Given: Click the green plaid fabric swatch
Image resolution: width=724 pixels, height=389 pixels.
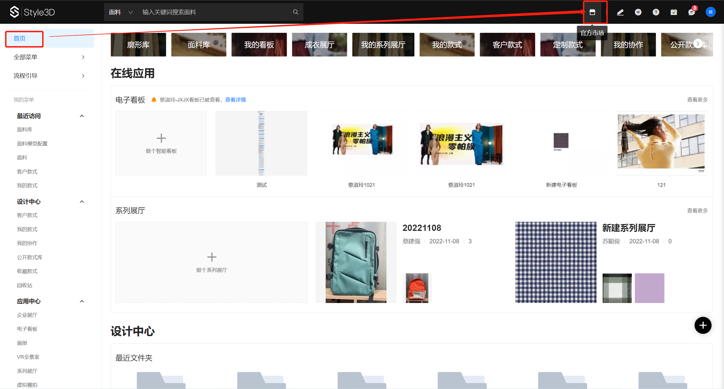Looking at the screenshot, I should 617,288.
